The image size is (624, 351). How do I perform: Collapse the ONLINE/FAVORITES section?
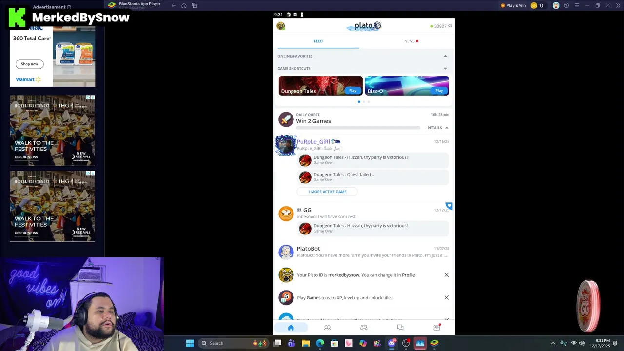click(445, 56)
